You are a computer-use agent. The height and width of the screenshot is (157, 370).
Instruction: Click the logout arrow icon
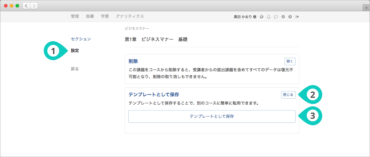point(297,17)
